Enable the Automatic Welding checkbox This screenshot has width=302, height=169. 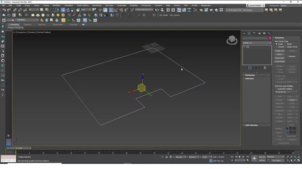pyautogui.click(x=277, y=89)
